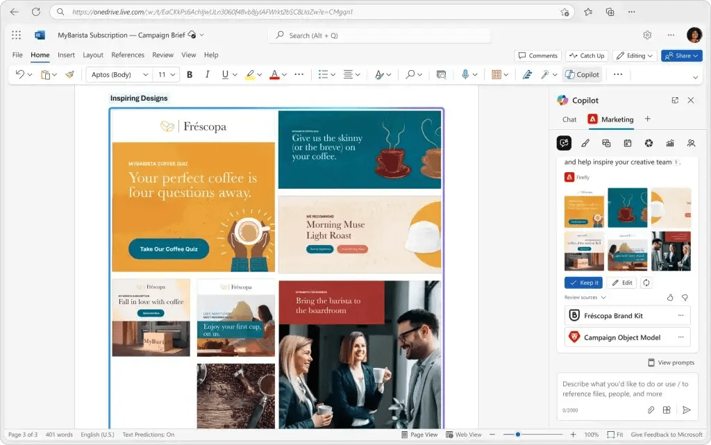Open the font color dropdown arrow
Screen dimensions: 711x445
[x=284, y=75]
